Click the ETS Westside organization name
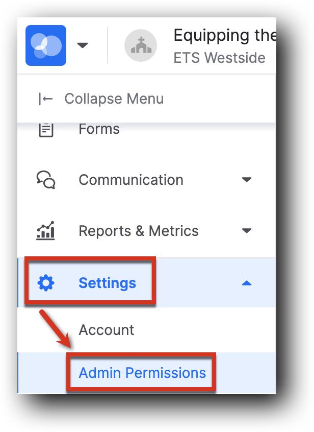This screenshot has width=314, height=432. pyautogui.click(x=219, y=58)
